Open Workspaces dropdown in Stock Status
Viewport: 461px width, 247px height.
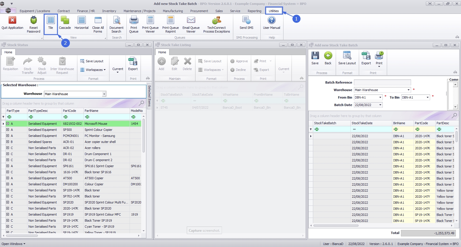coord(93,70)
